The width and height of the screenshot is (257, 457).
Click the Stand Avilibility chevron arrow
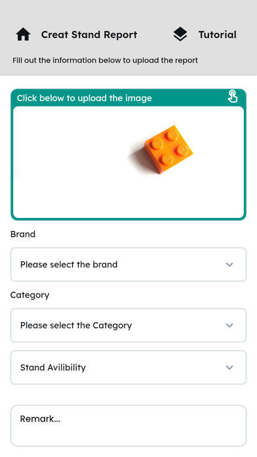tap(229, 368)
